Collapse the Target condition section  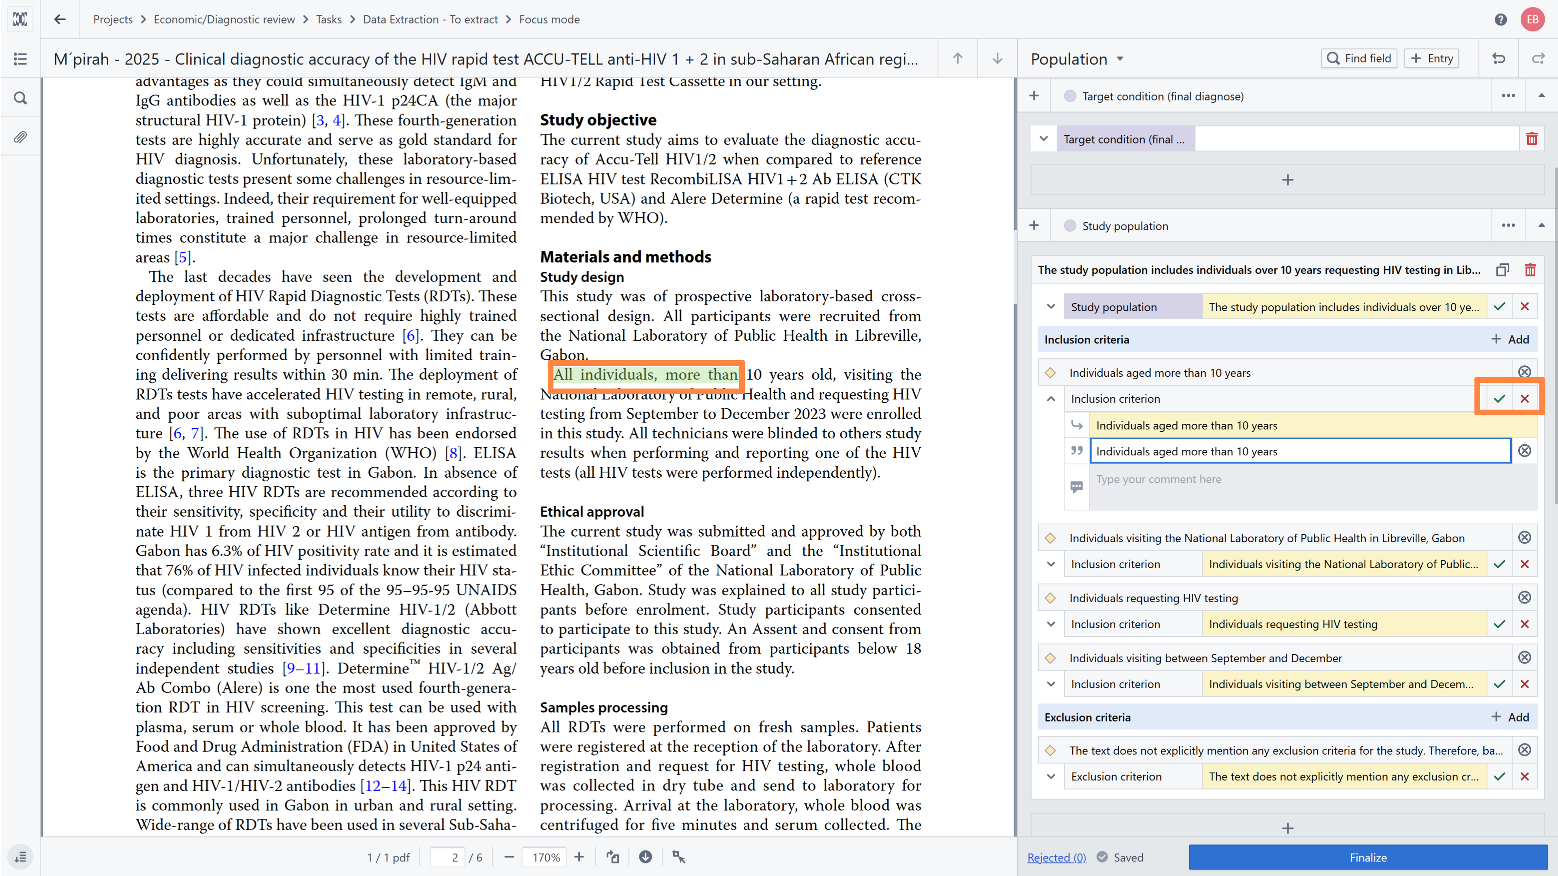1542,96
